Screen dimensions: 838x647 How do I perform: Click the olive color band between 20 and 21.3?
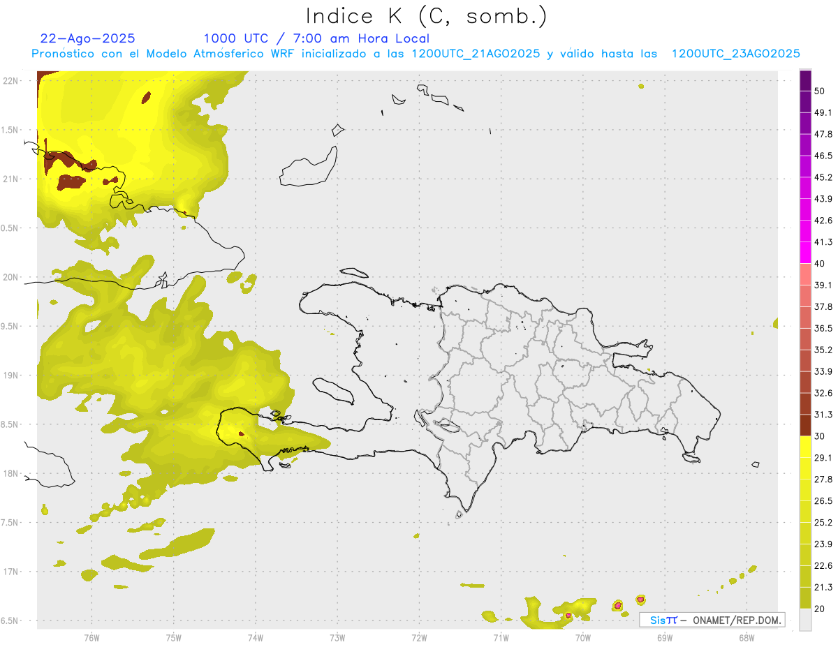click(805, 598)
